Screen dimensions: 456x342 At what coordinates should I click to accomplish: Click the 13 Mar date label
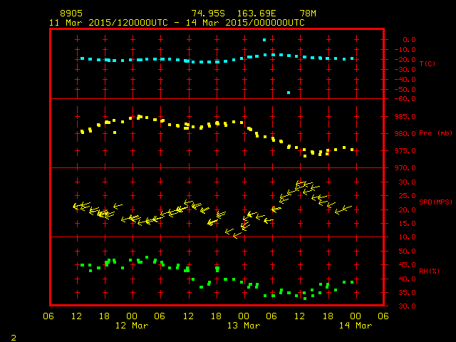243,326
